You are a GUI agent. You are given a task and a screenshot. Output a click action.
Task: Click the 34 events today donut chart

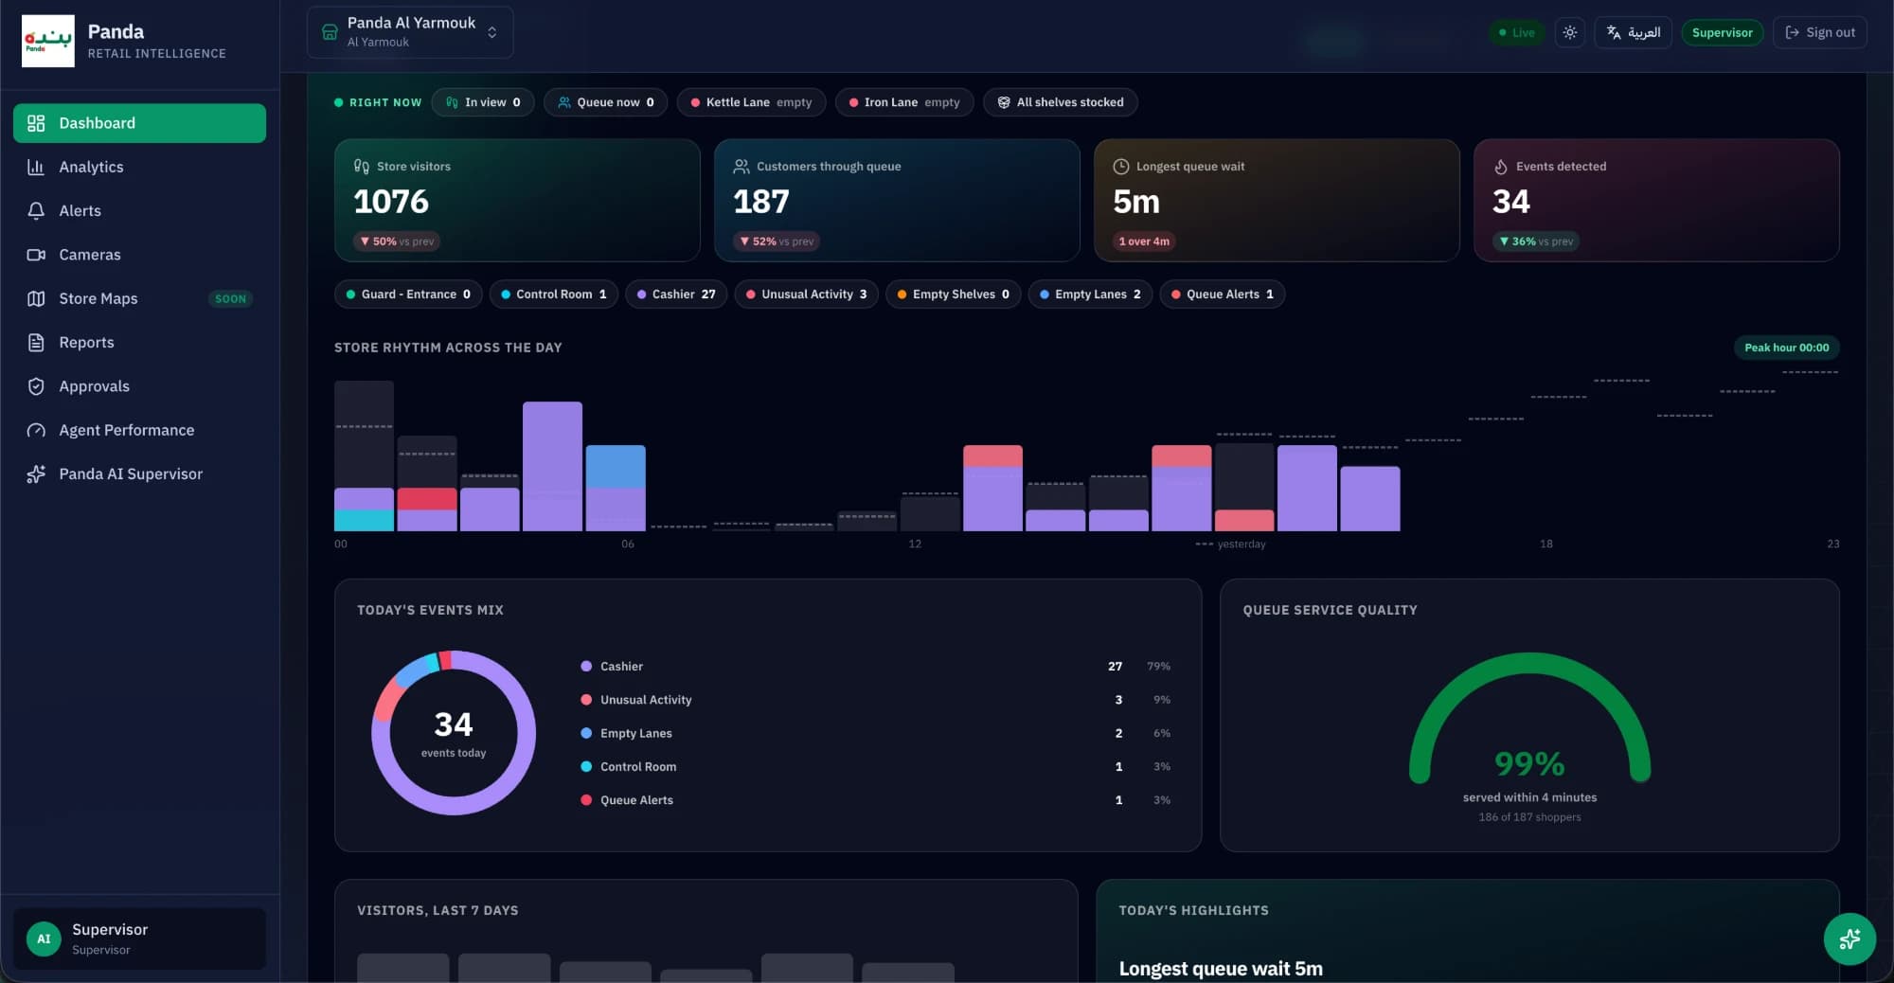point(454,733)
